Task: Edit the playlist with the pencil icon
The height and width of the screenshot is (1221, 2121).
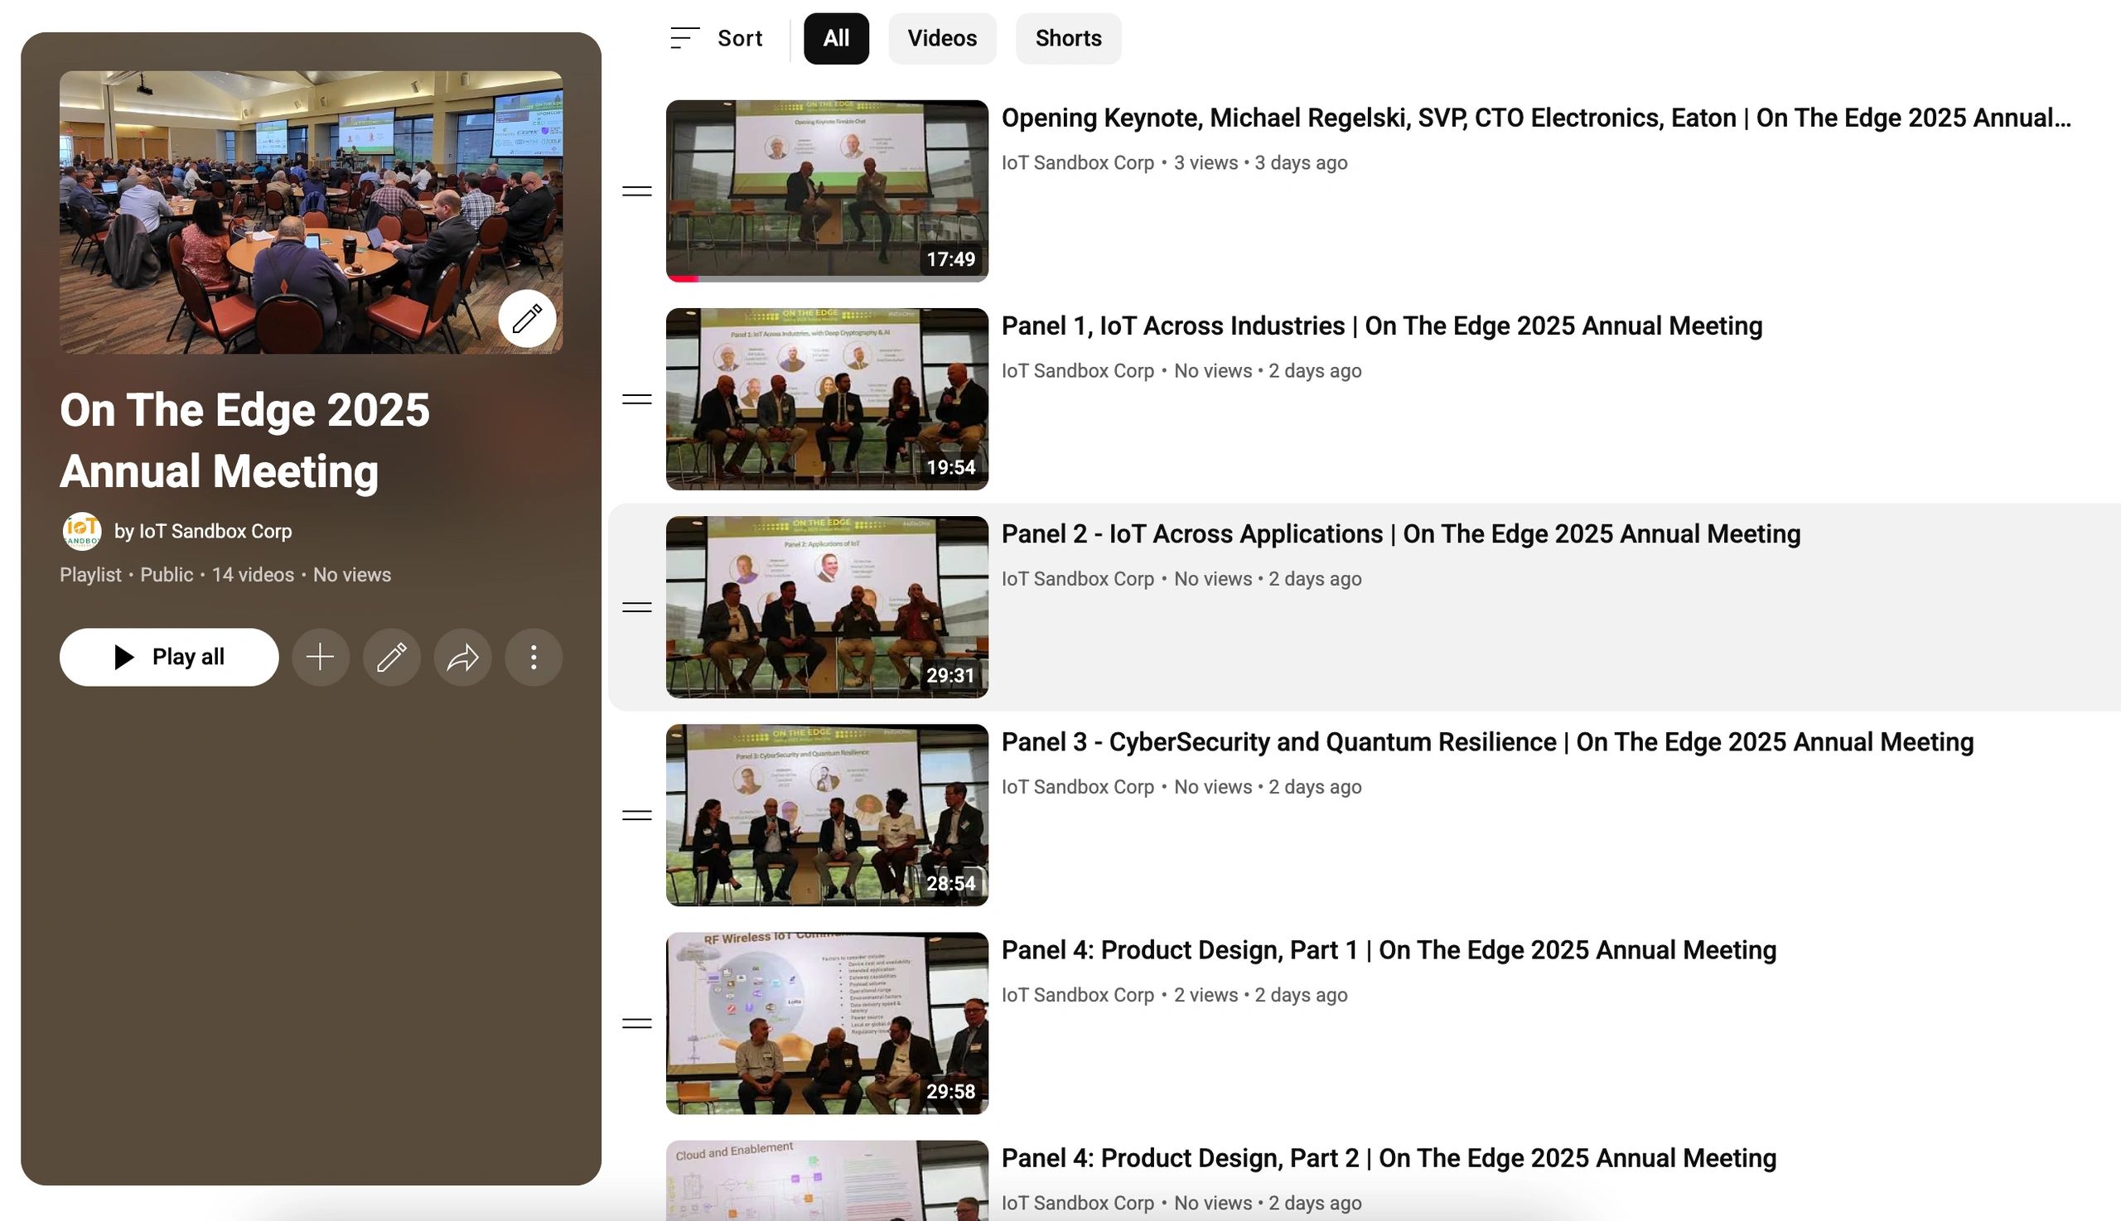Action: [391, 658]
